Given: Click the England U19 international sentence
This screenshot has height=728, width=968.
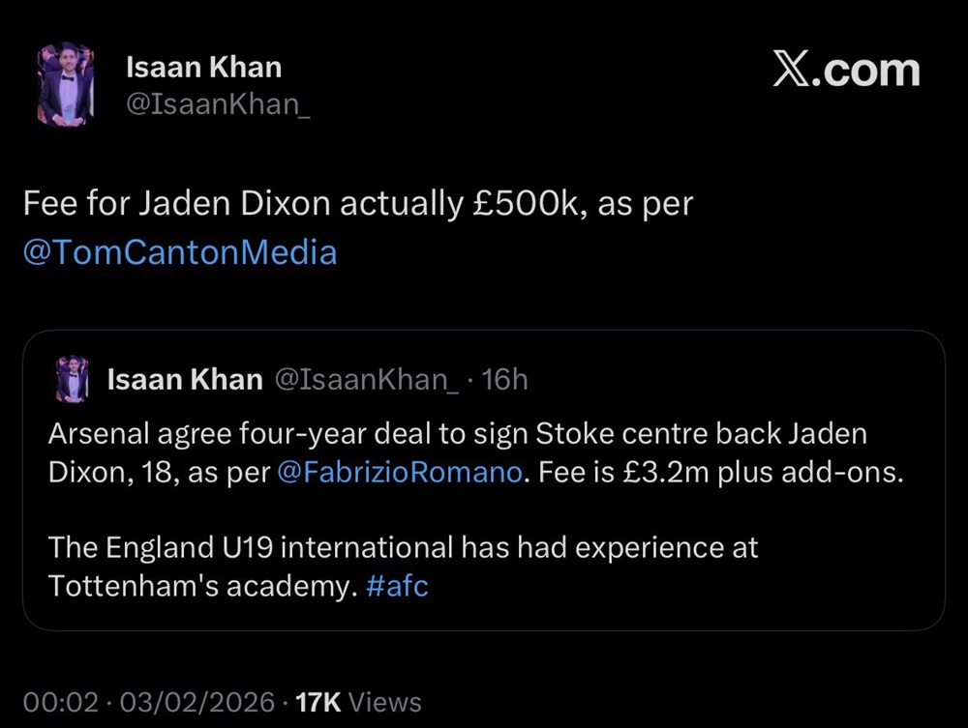Looking at the screenshot, I should pyautogui.click(x=404, y=547).
